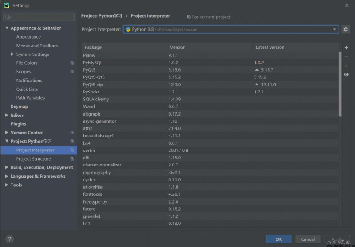Viewport: 355px width, 247px height.
Task: Click the copy icon beside File Colors
Action: [x=72, y=63]
